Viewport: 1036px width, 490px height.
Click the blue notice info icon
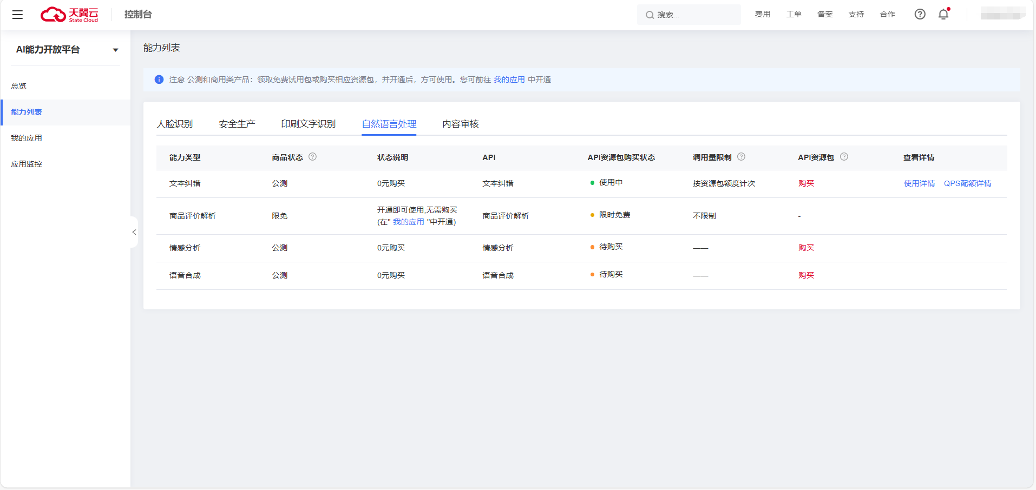pos(159,80)
